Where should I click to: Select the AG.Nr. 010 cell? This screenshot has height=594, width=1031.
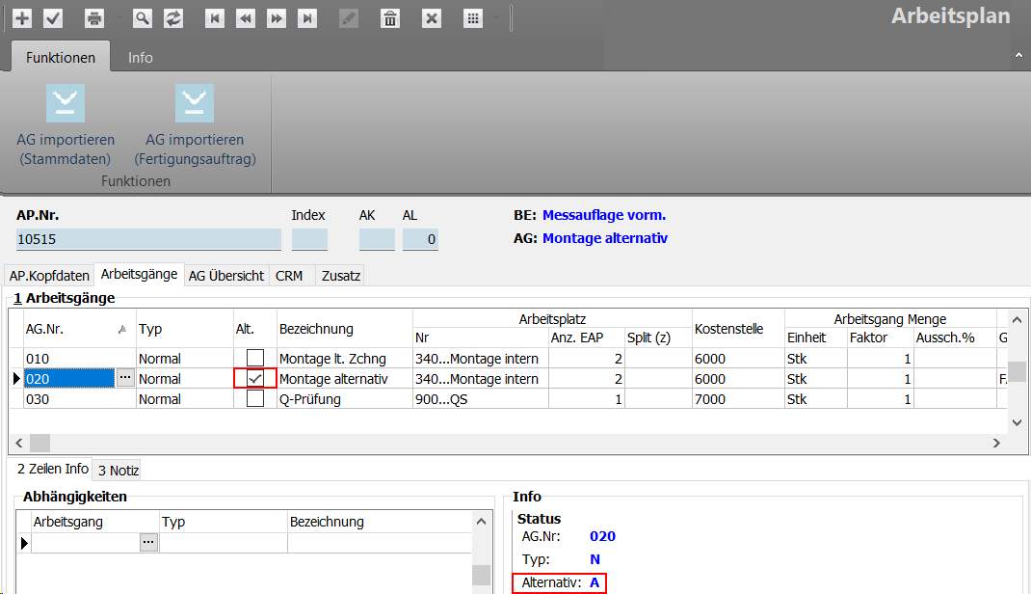(x=79, y=359)
